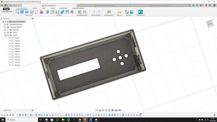Open the Konstruktion workspace dropdown
This screenshot has width=217, height=122.
point(8,12)
